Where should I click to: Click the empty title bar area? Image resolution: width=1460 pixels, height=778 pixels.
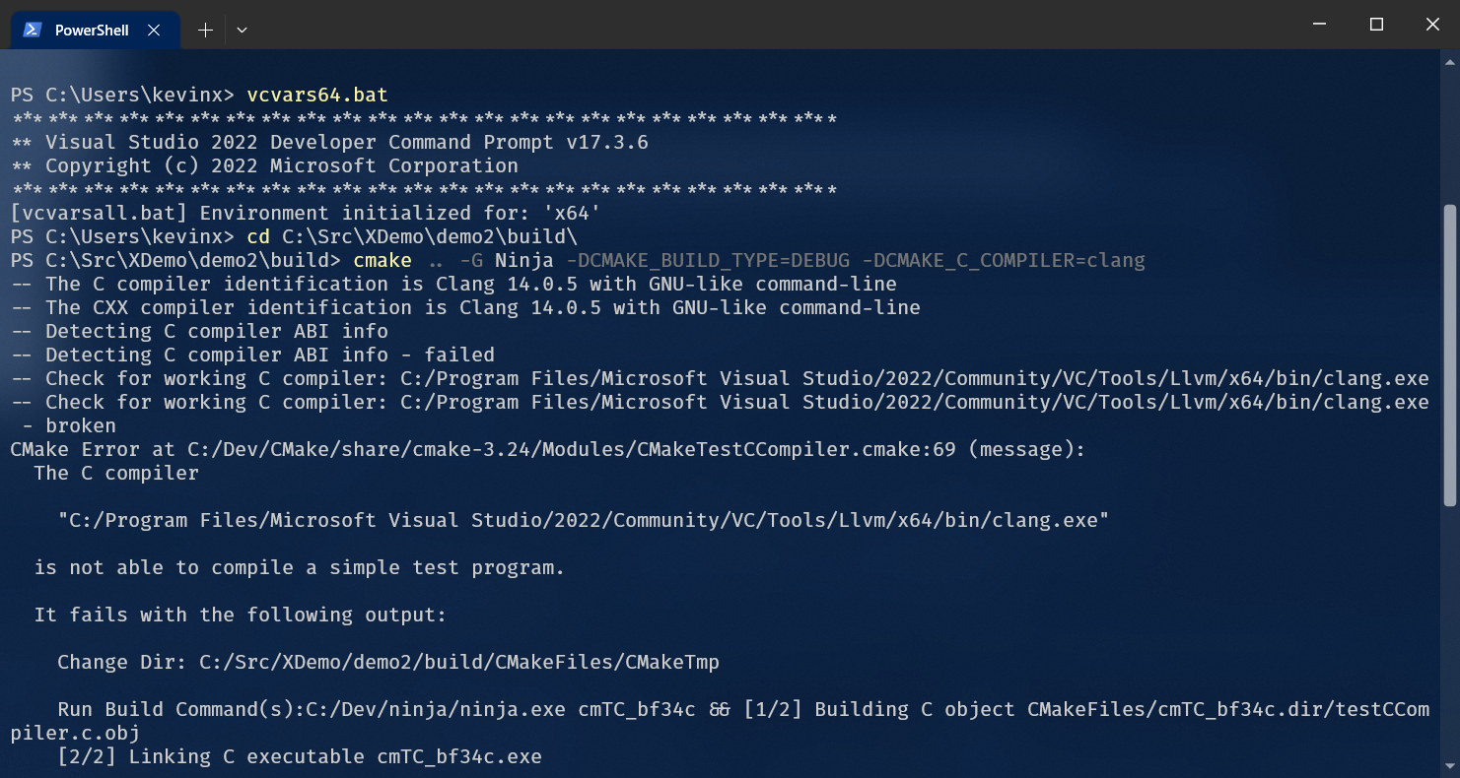739,25
